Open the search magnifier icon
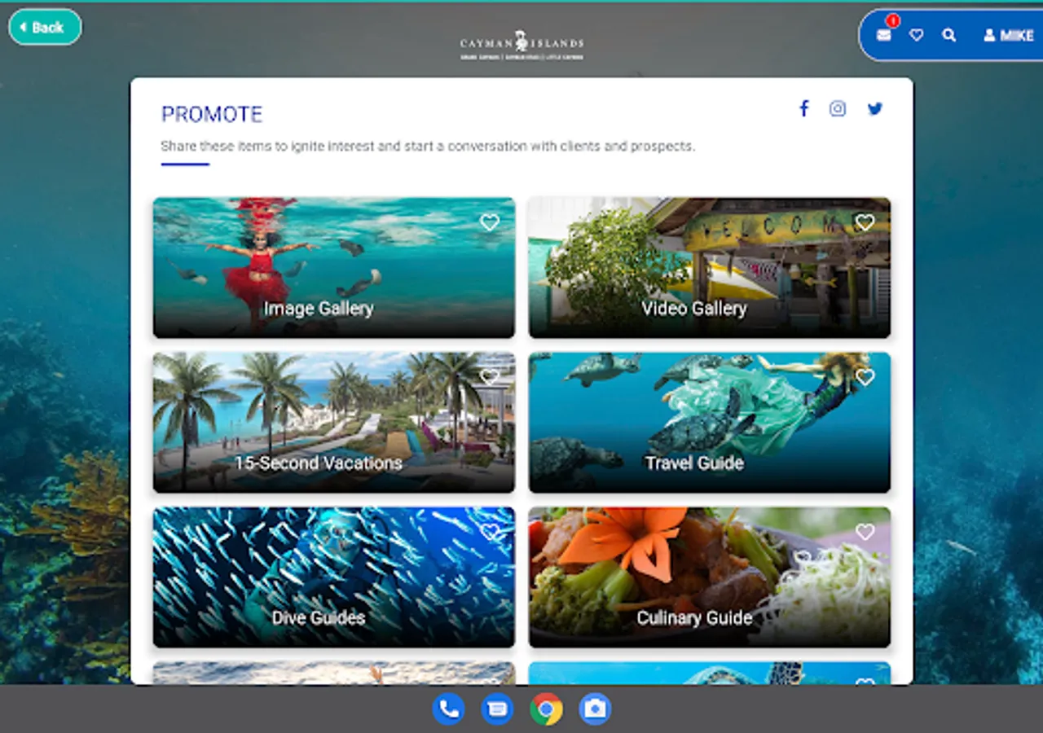This screenshot has width=1043, height=733. pyautogui.click(x=949, y=35)
